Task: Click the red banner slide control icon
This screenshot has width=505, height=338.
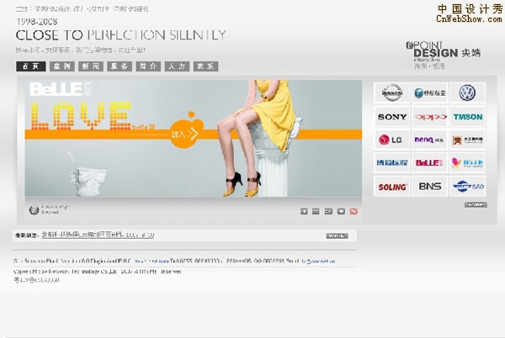Action: click(x=353, y=211)
